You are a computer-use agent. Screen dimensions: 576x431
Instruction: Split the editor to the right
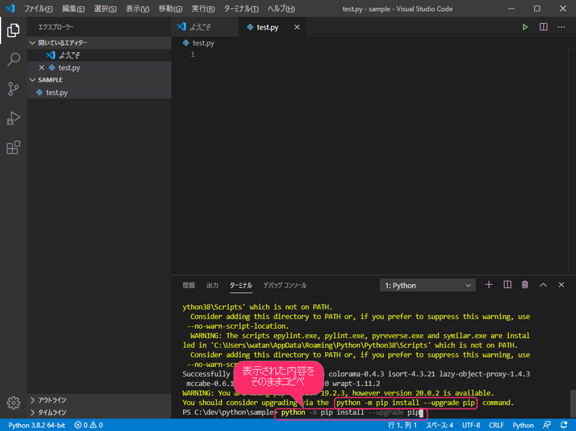(543, 27)
